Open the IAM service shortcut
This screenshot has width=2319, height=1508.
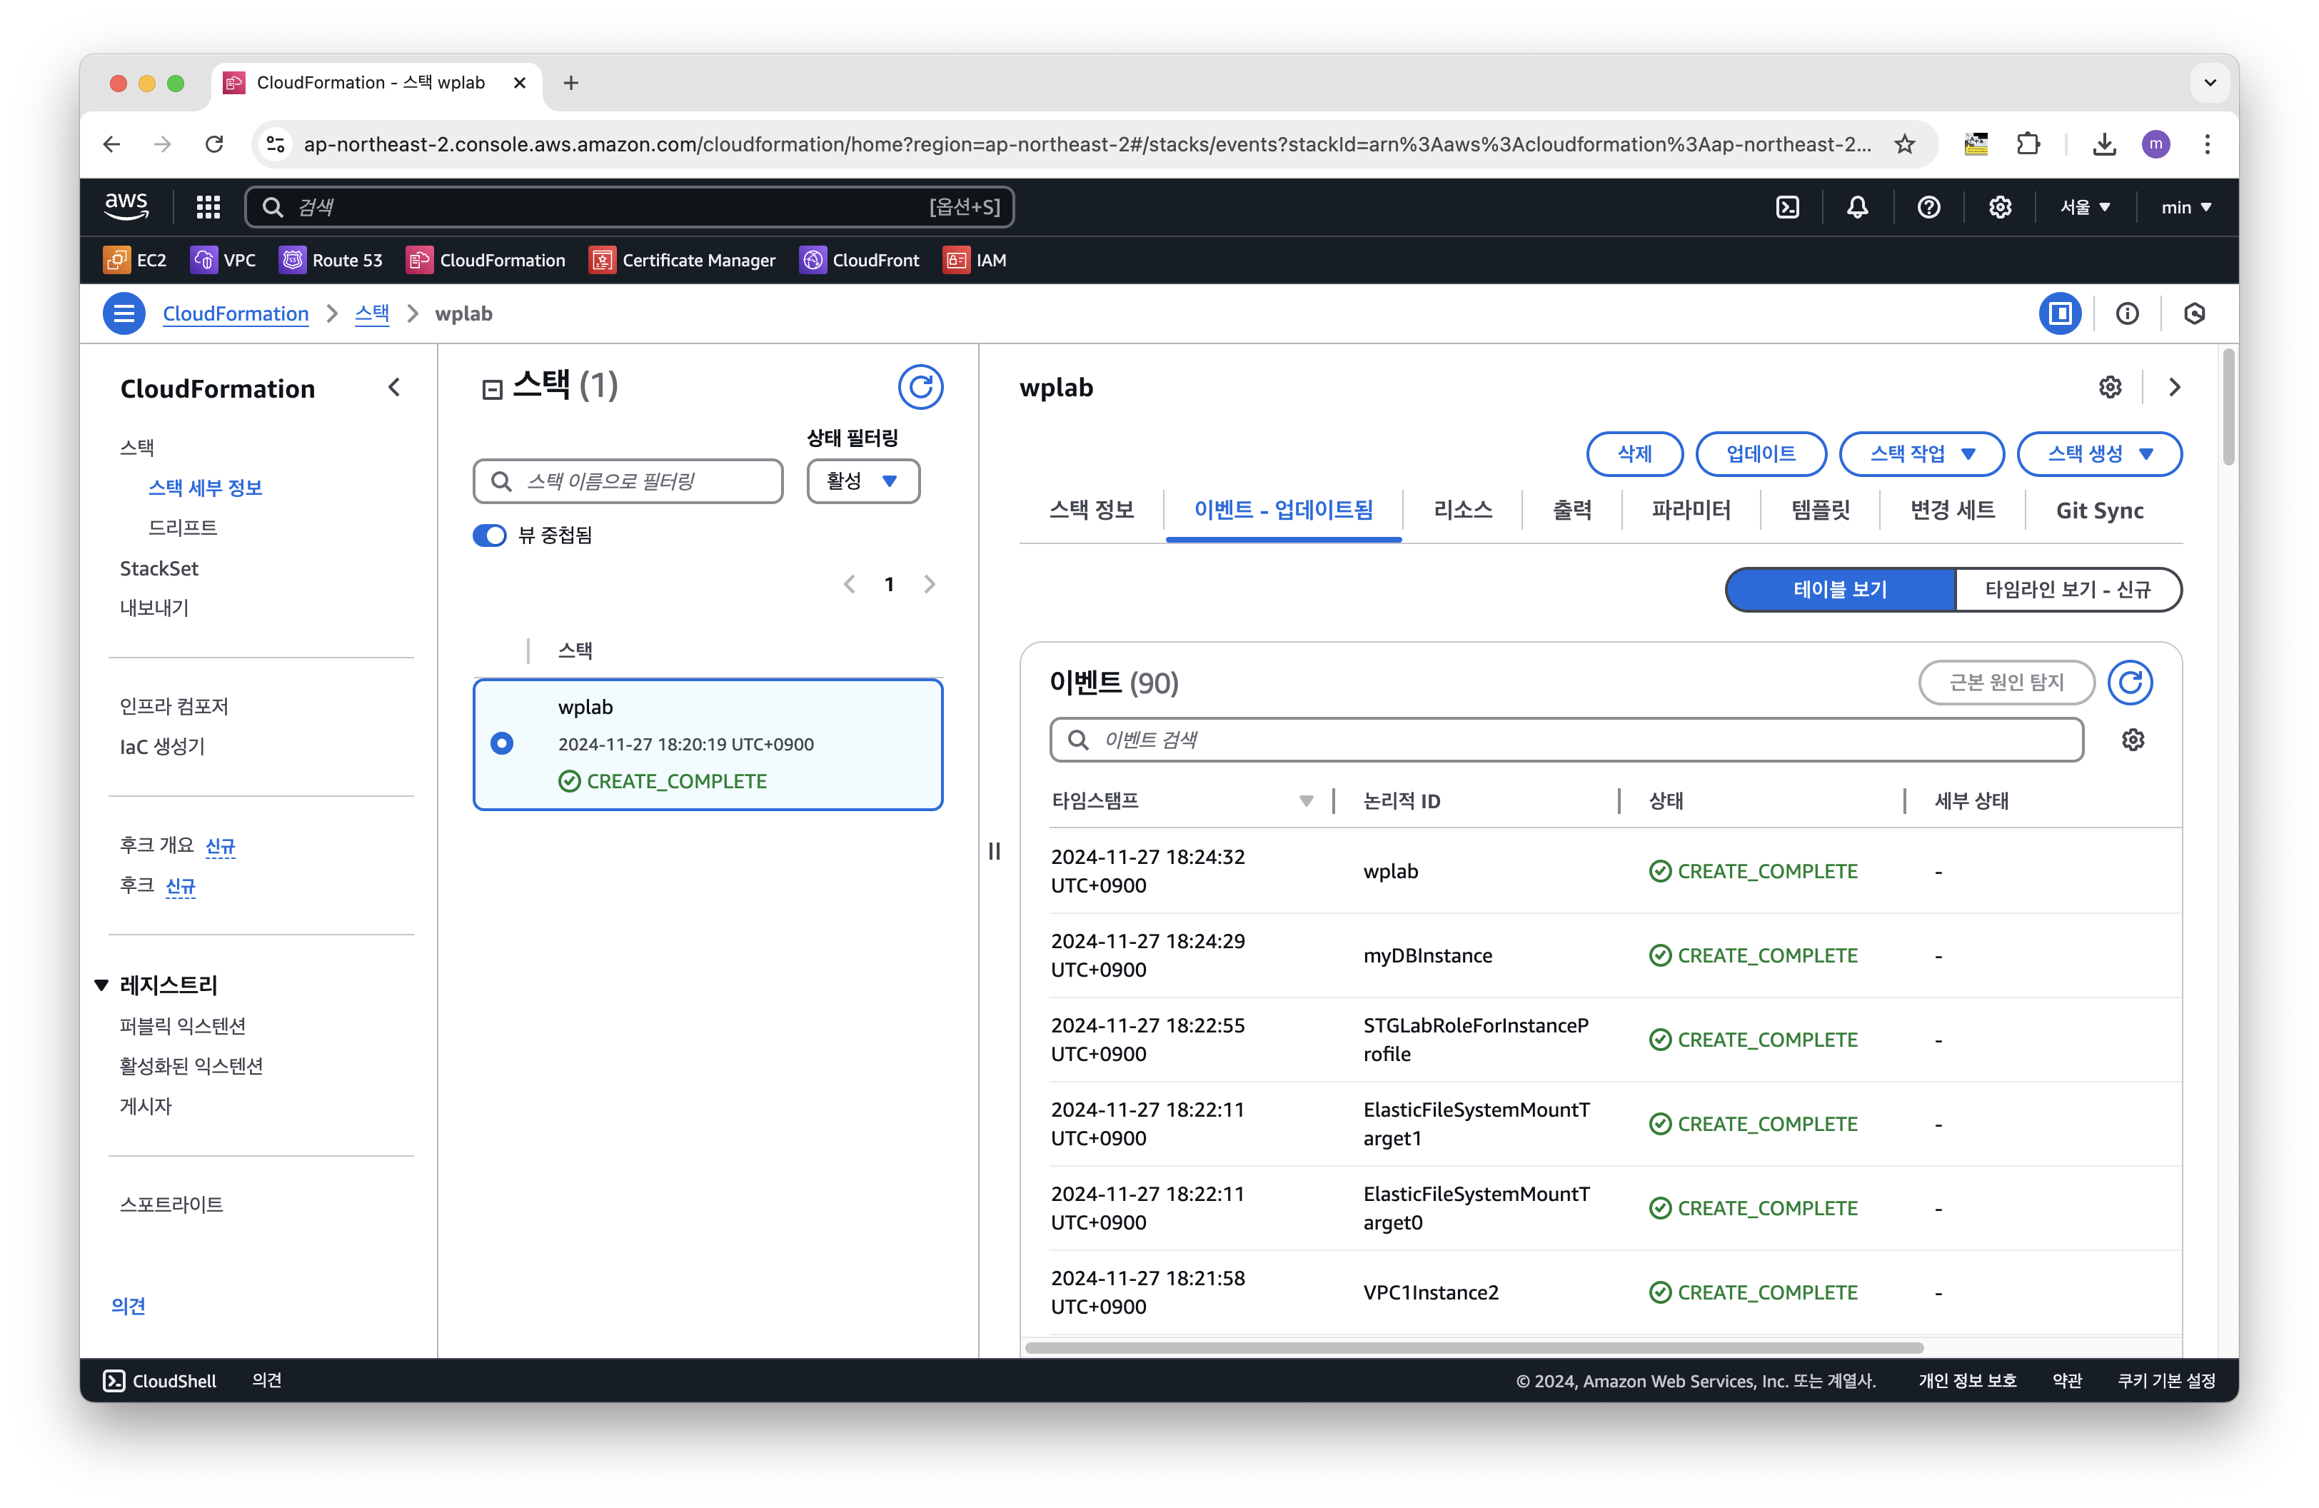(x=975, y=260)
